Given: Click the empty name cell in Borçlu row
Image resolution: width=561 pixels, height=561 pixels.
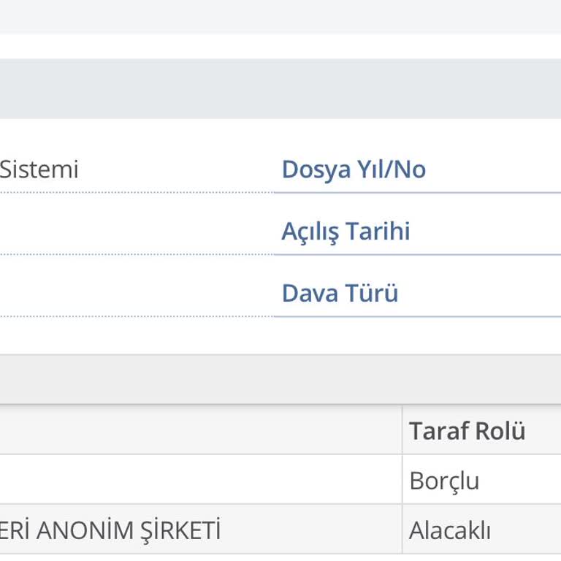Looking at the screenshot, I should 197,481.
